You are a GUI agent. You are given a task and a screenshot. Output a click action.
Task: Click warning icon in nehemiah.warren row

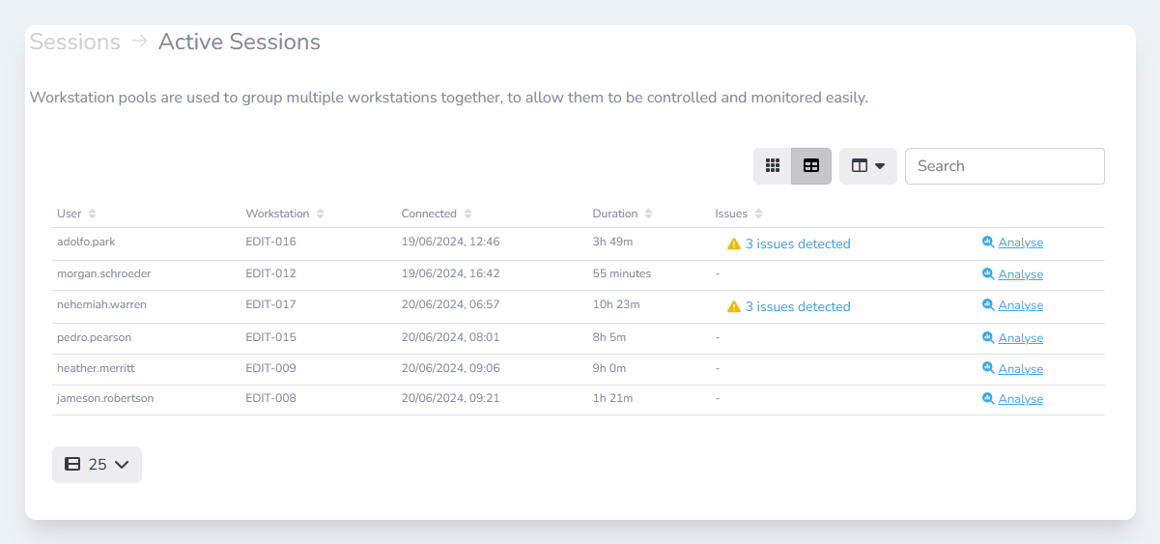tap(734, 307)
